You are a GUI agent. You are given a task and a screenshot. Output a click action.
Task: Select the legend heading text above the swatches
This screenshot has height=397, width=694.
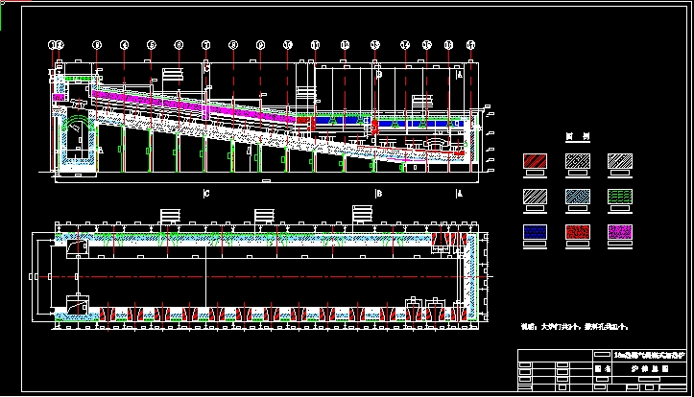578,136
